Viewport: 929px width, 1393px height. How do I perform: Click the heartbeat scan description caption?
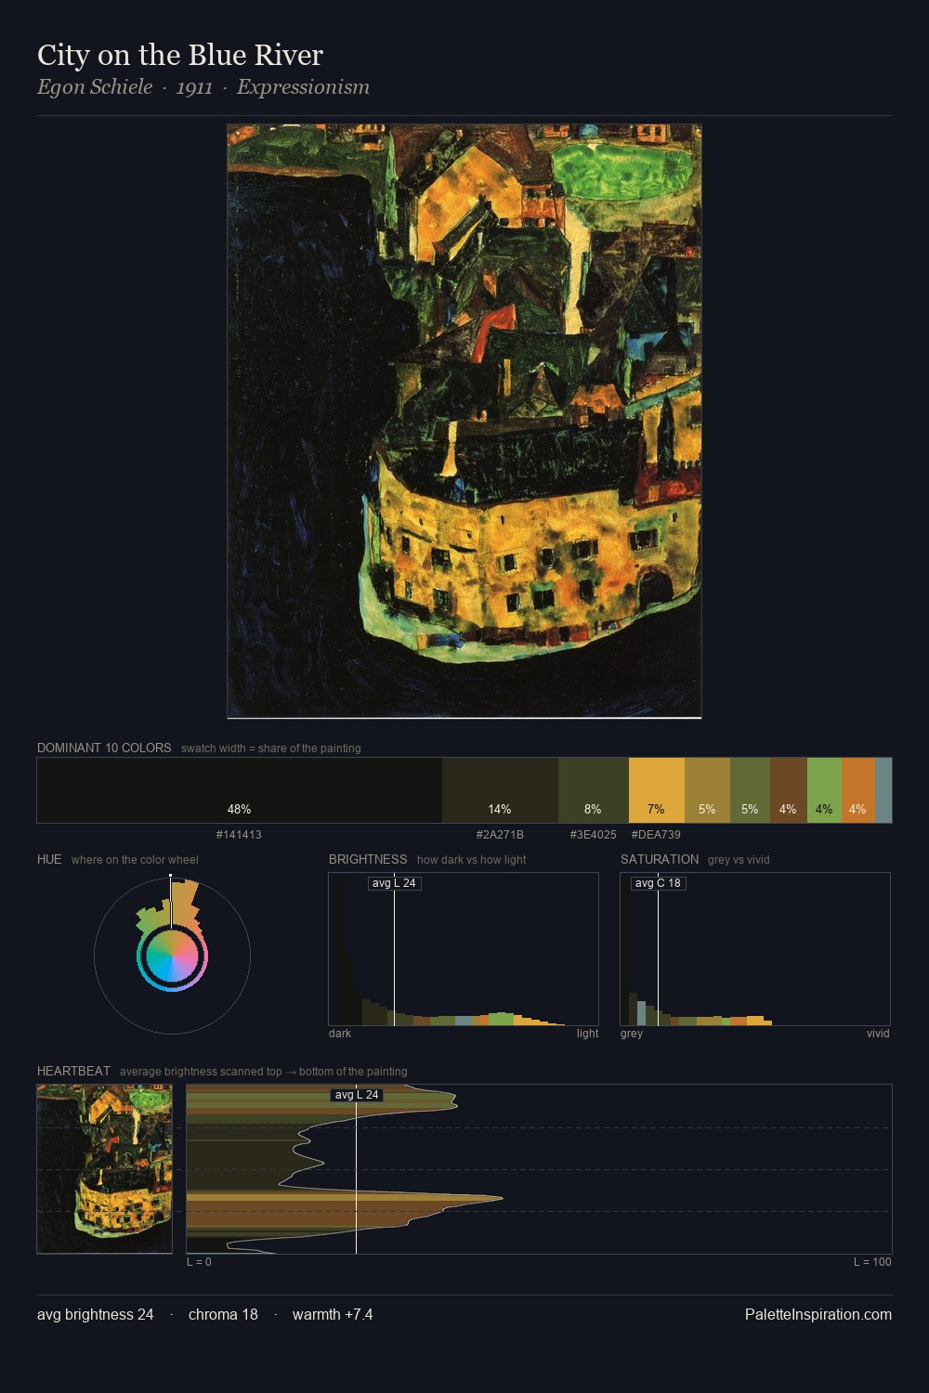(264, 1072)
